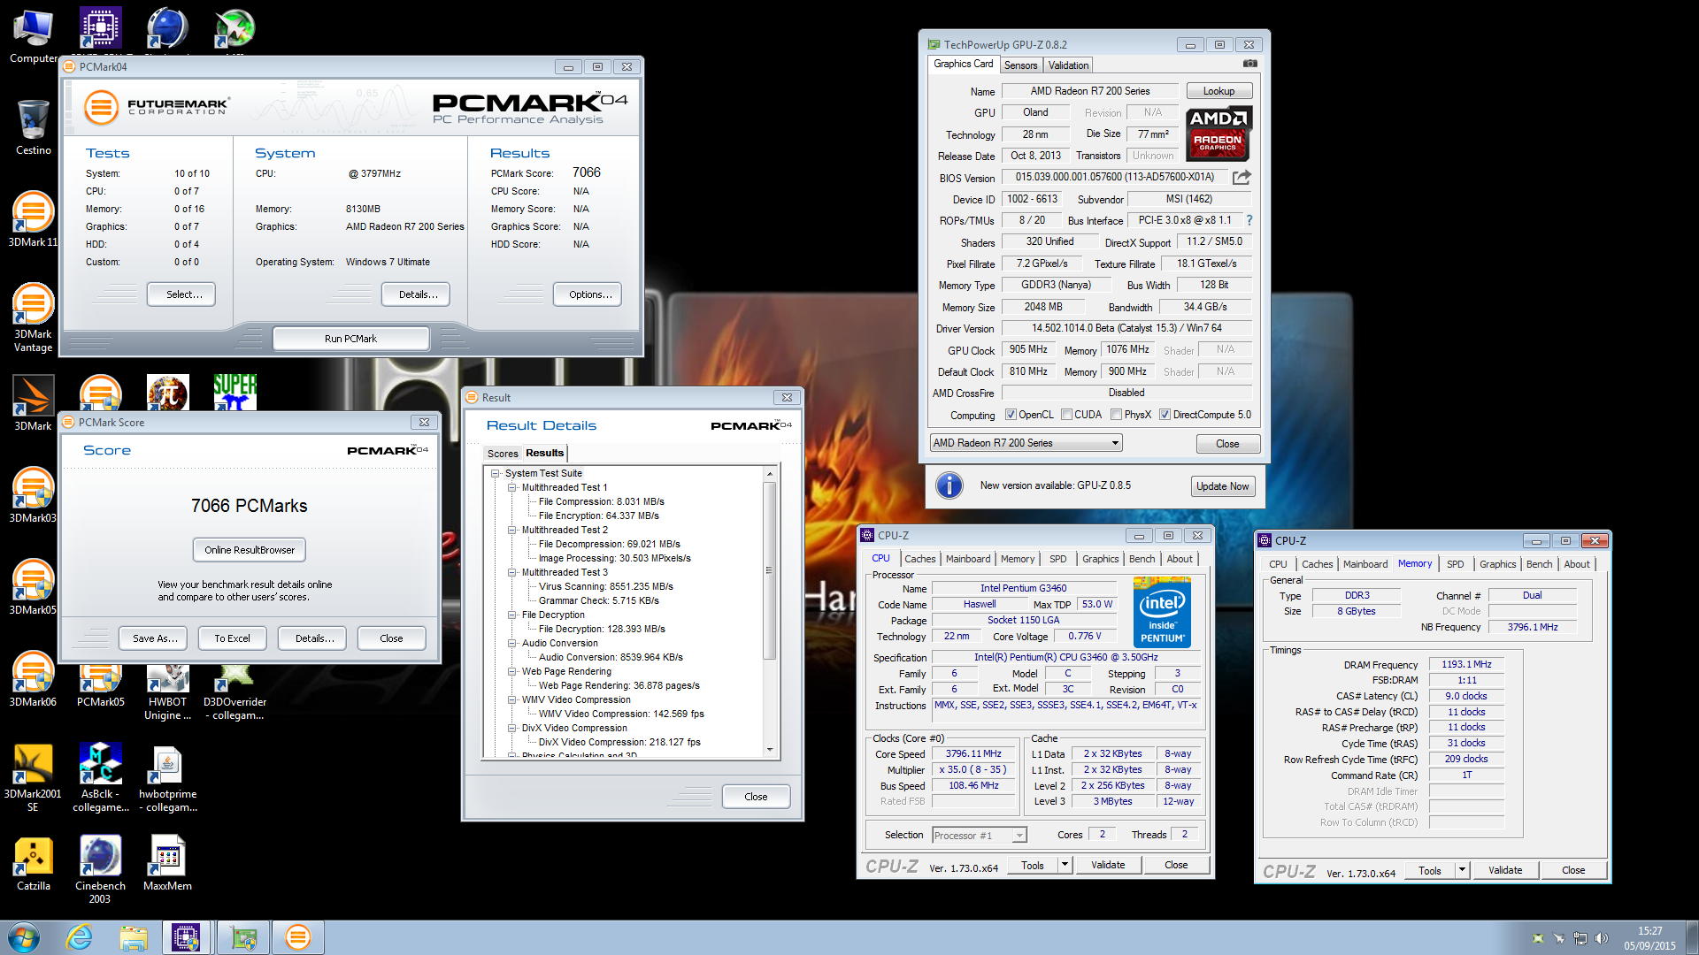The image size is (1699, 955).
Task: Open Scores tab in Result Details
Action: [x=503, y=454]
